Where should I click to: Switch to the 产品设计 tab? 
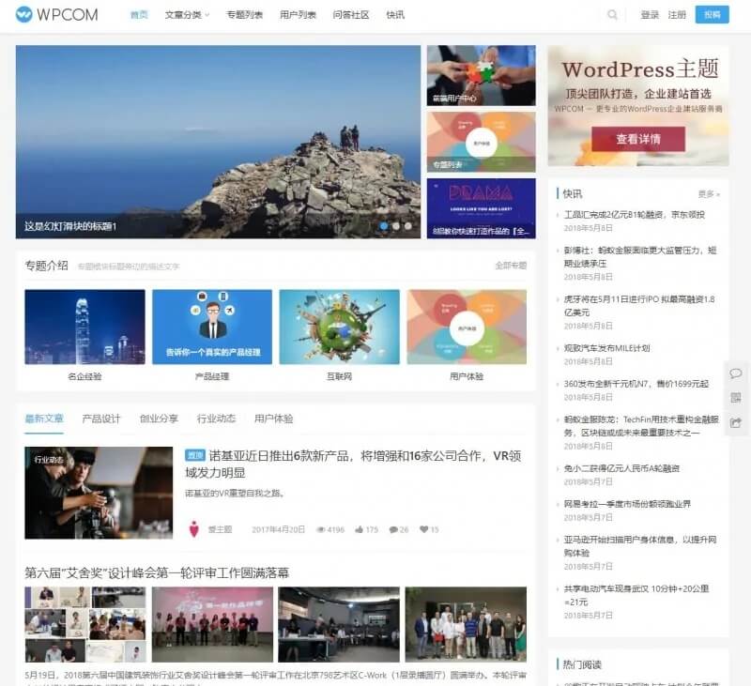[101, 419]
